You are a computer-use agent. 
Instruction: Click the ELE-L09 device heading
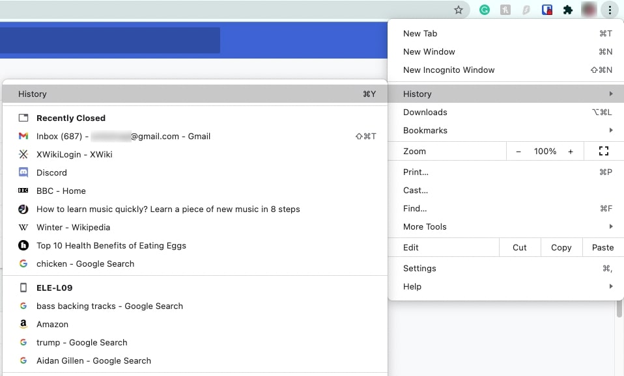coord(55,288)
